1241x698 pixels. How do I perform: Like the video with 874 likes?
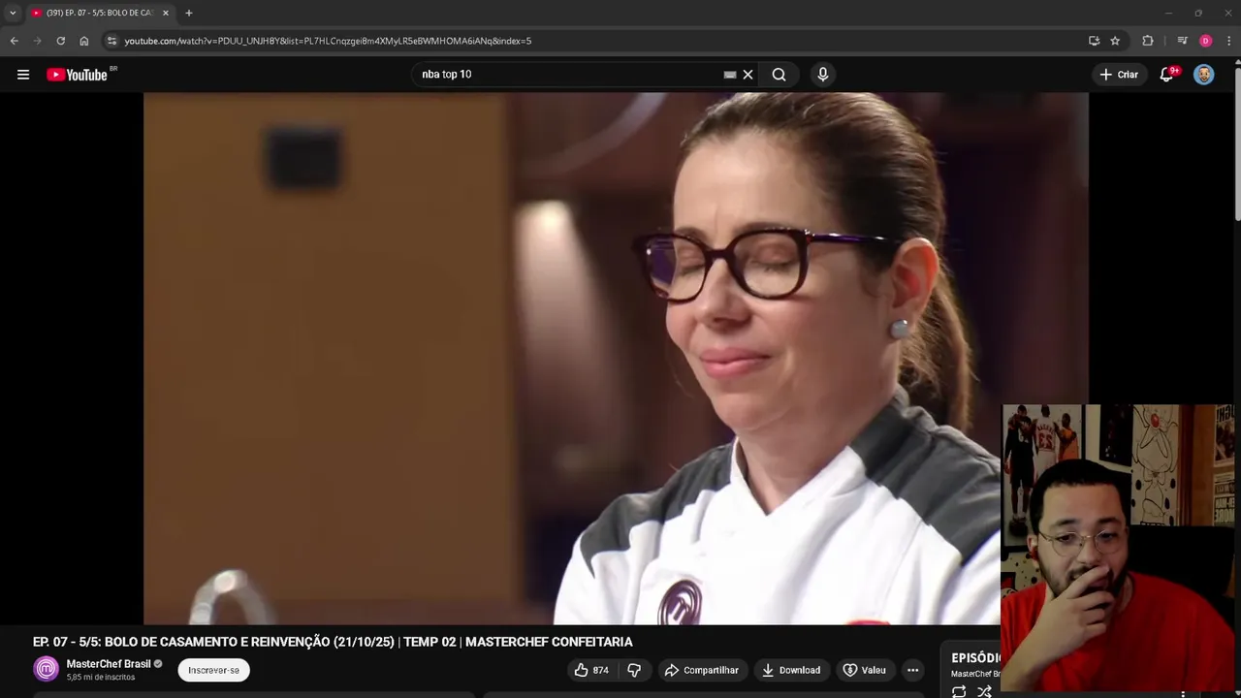[591, 670]
